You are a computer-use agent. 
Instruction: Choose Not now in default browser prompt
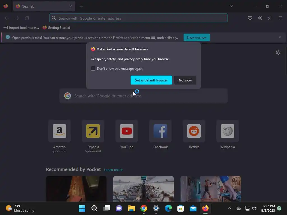pos(185,80)
